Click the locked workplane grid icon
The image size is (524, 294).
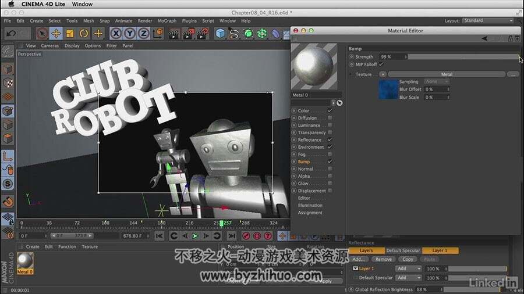pos(8,218)
